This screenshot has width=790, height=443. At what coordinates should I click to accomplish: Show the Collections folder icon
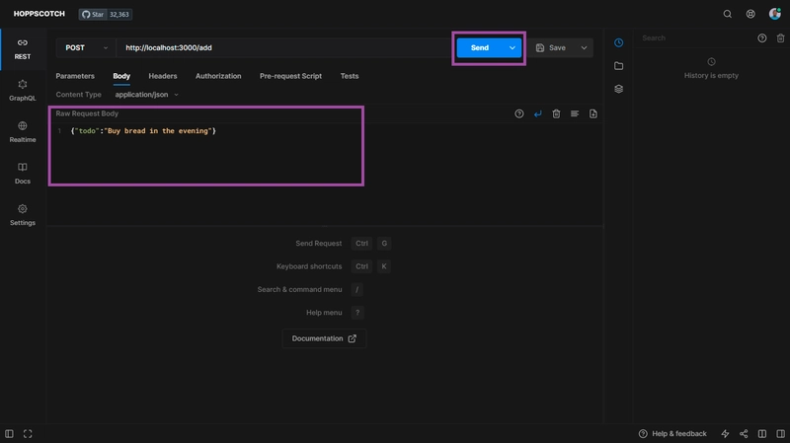[619, 66]
